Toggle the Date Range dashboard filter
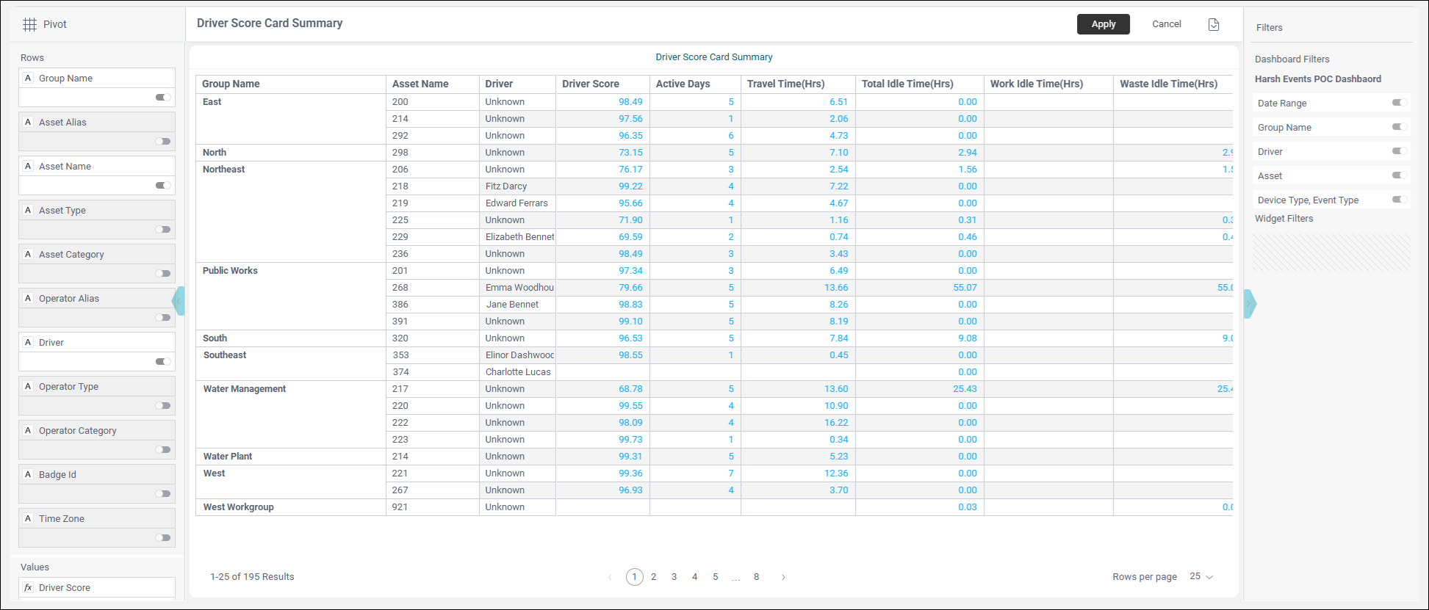Screen dimensions: 1429x610 point(1400,103)
